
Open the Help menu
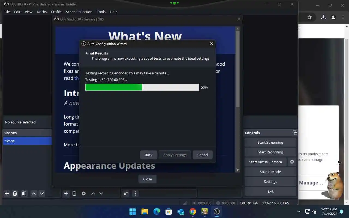114,12
